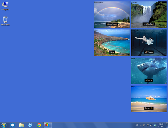Open the CS input language indicator
This screenshot has height=128, width=168.
[x=137, y=125]
